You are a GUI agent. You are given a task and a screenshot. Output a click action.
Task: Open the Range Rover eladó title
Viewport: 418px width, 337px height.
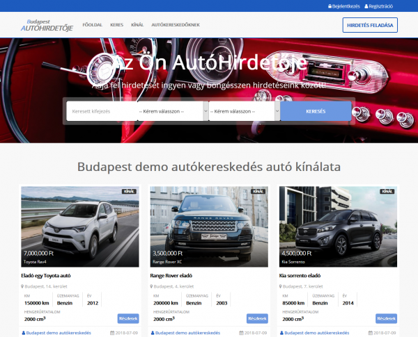click(x=171, y=276)
